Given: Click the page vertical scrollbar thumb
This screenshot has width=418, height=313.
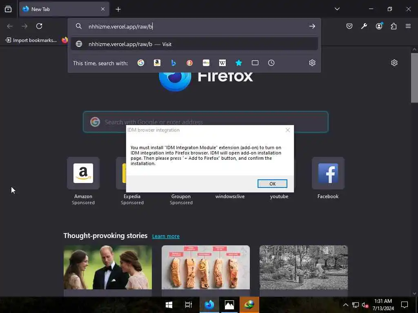Looking at the screenshot, I should click(x=414, y=78).
